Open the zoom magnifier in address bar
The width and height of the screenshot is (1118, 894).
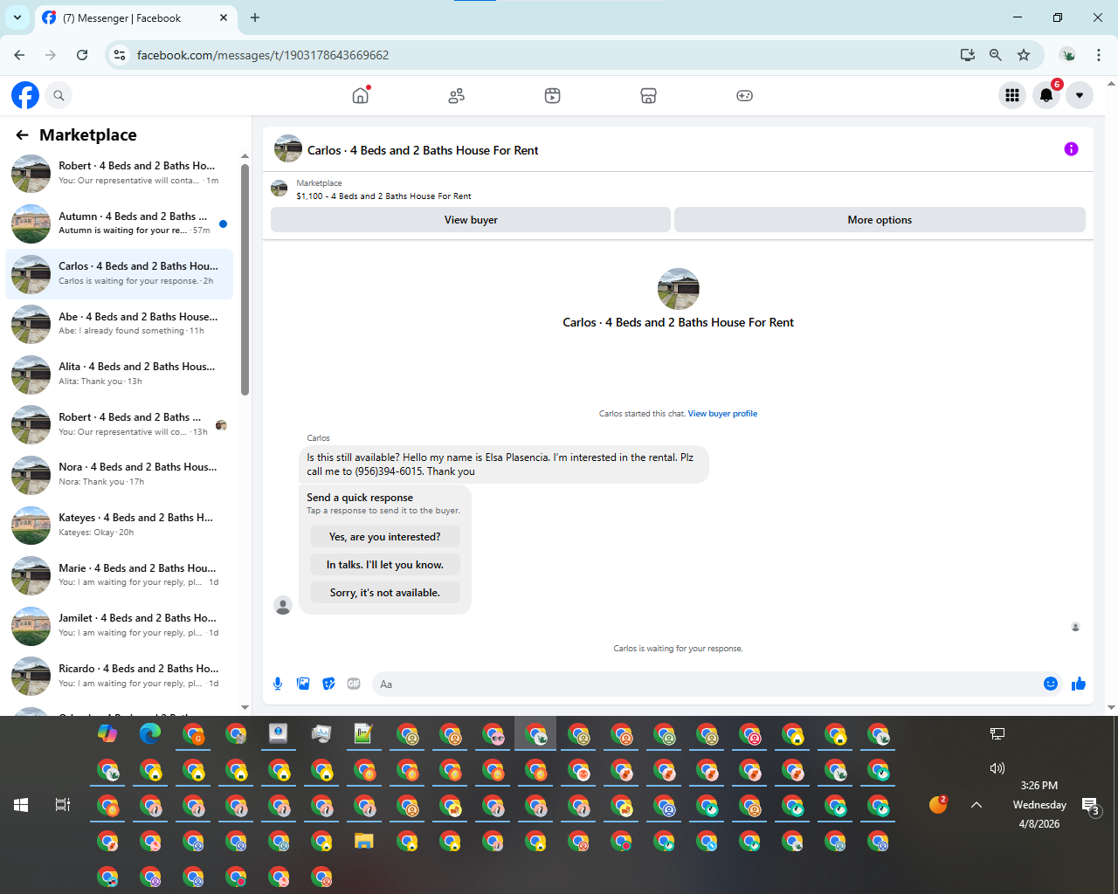(996, 55)
